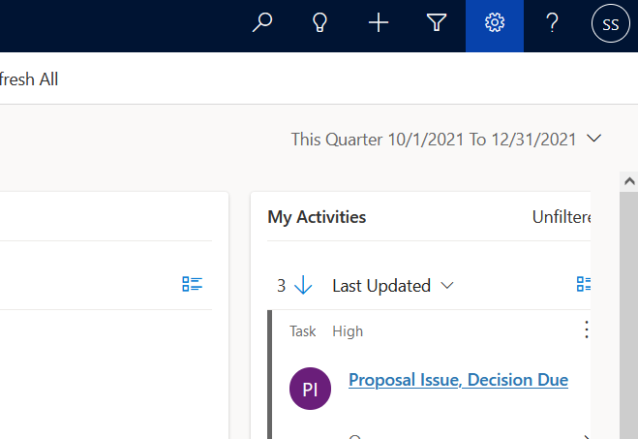Open the Proposal Issue, Decision Due link
Screen dimensions: 638x439
(x=458, y=380)
